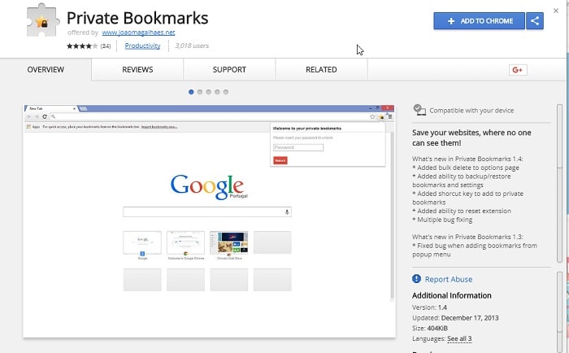Click the Compatible with your device text

pos(471,111)
